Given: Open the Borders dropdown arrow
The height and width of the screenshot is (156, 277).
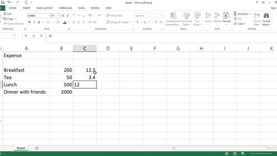Looking at the screenshot, I should pyautogui.click(x=52, y=22).
